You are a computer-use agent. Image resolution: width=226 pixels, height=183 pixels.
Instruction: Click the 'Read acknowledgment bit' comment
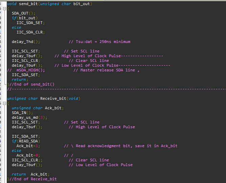(121, 146)
